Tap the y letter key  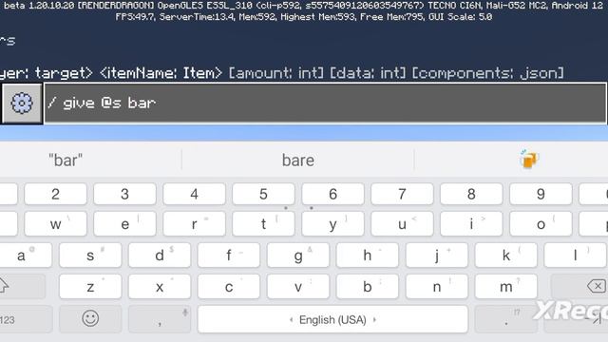[332, 224]
